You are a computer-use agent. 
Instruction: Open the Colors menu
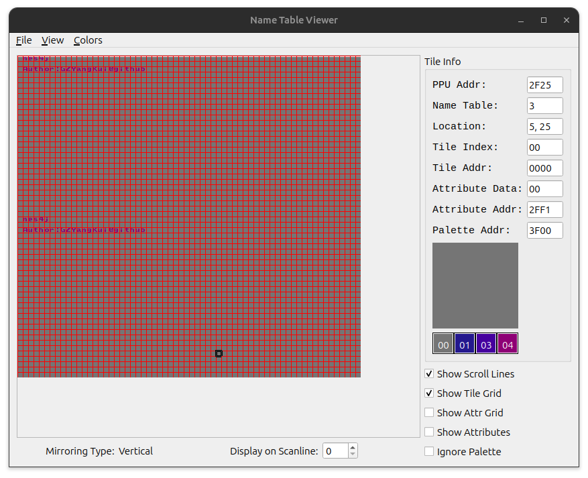click(x=88, y=40)
